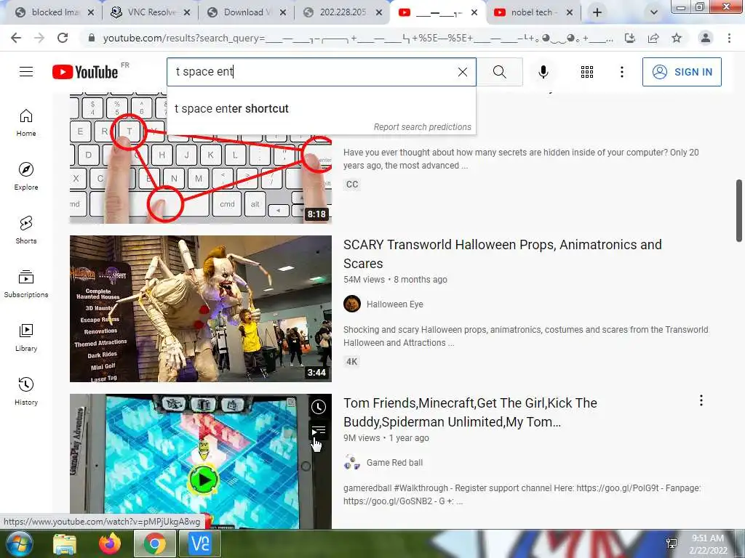745x558 pixels.
Task: Start voice search with the microphone icon
Action: [543, 72]
